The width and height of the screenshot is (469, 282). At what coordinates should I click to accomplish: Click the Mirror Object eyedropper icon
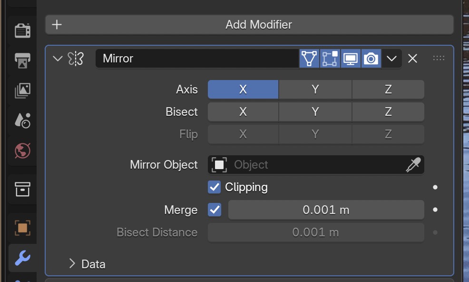tap(413, 164)
